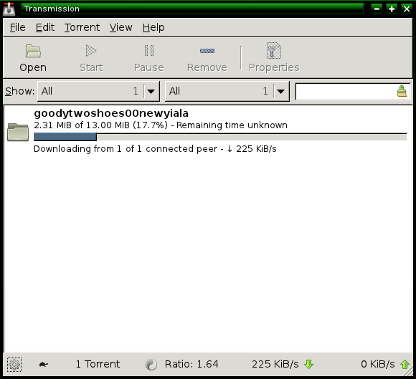Open a torrent with the Open folder icon
Screen dimensions: 416x379
(33, 51)
